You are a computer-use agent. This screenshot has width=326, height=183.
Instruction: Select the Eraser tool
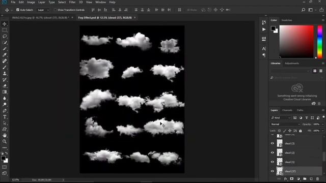tap(5, 86)
